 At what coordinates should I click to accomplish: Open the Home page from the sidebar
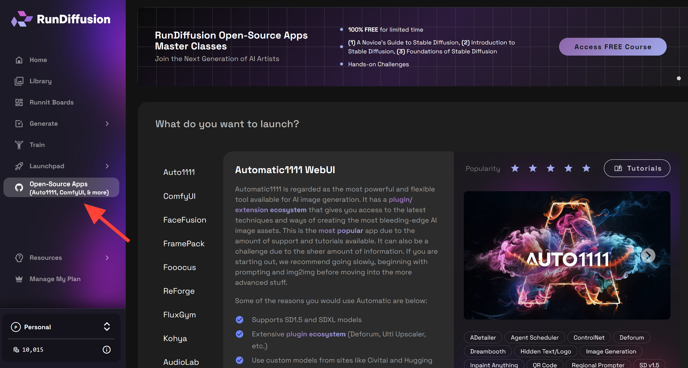click(38, 60)
